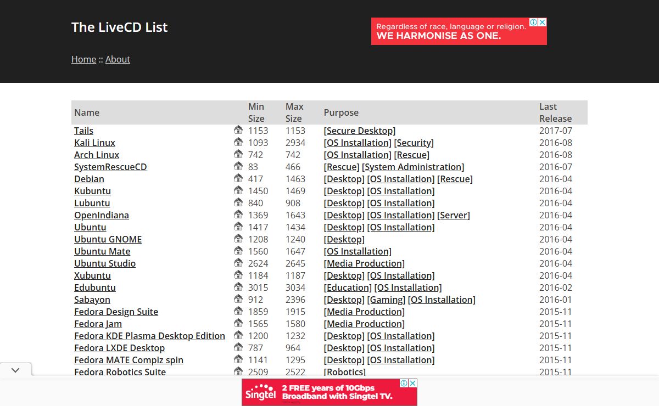Click the 2017-07 release date for Tails

coord(556,131)
